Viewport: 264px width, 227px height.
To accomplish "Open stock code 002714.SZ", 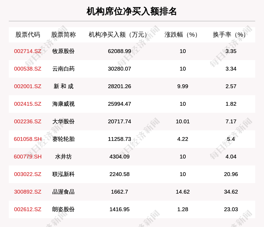I will (x=28, y=51).
